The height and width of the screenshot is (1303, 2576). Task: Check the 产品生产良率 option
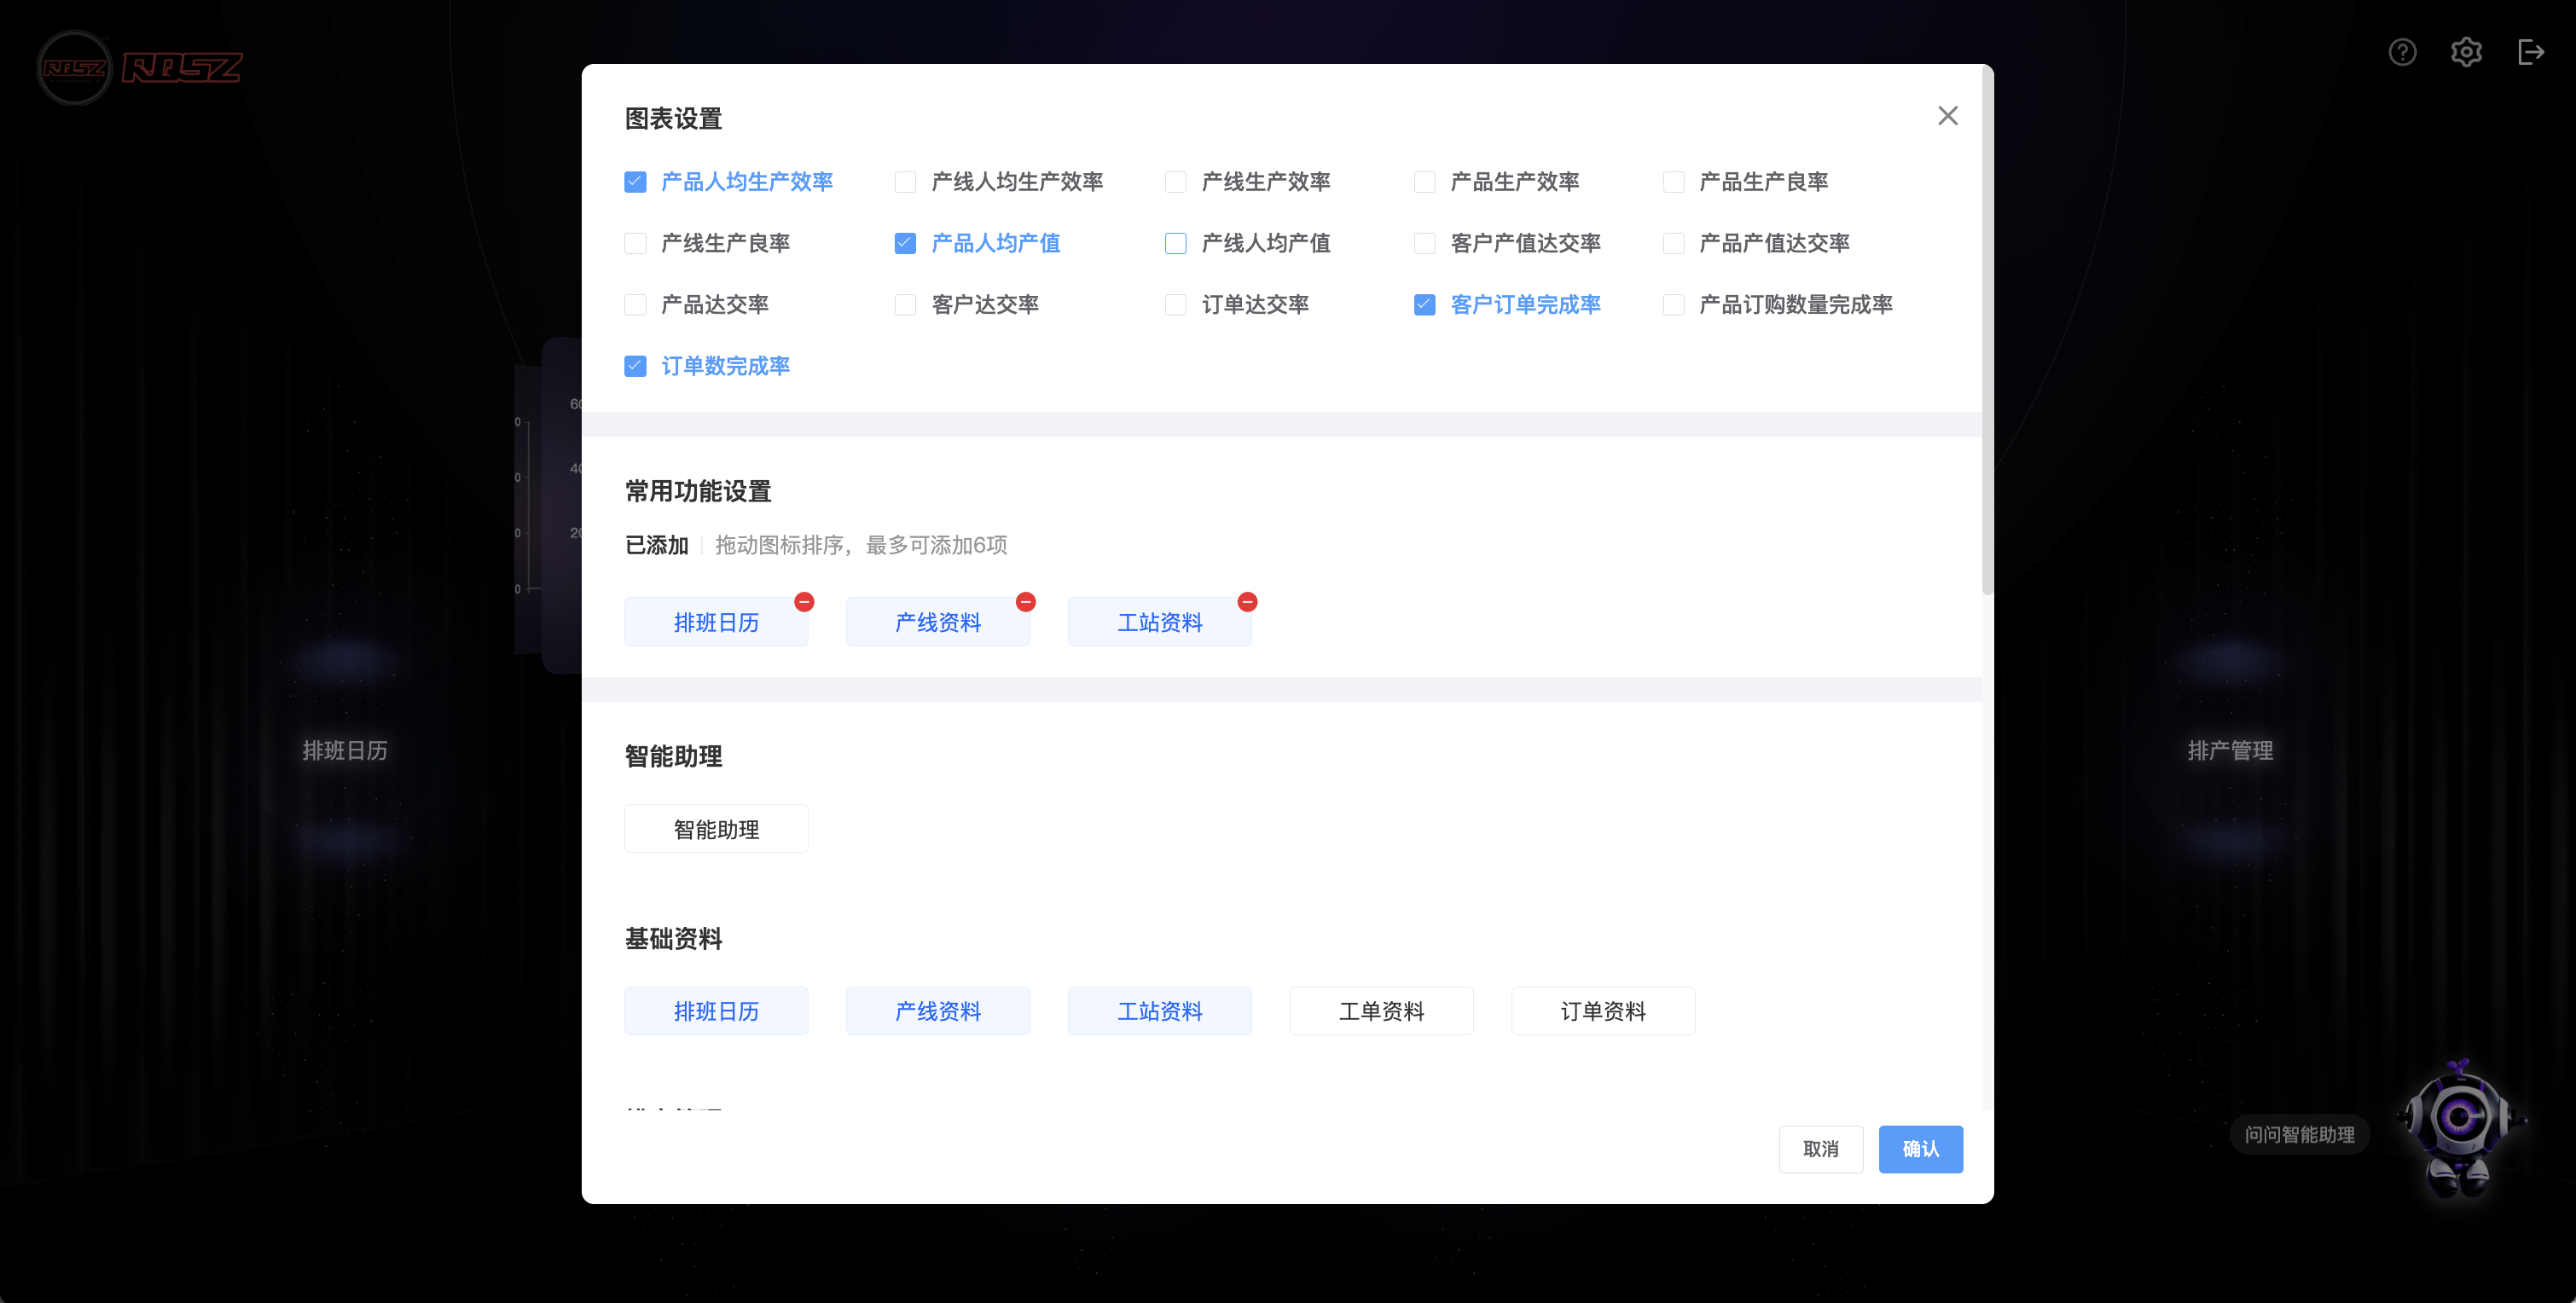[1673, 182]
